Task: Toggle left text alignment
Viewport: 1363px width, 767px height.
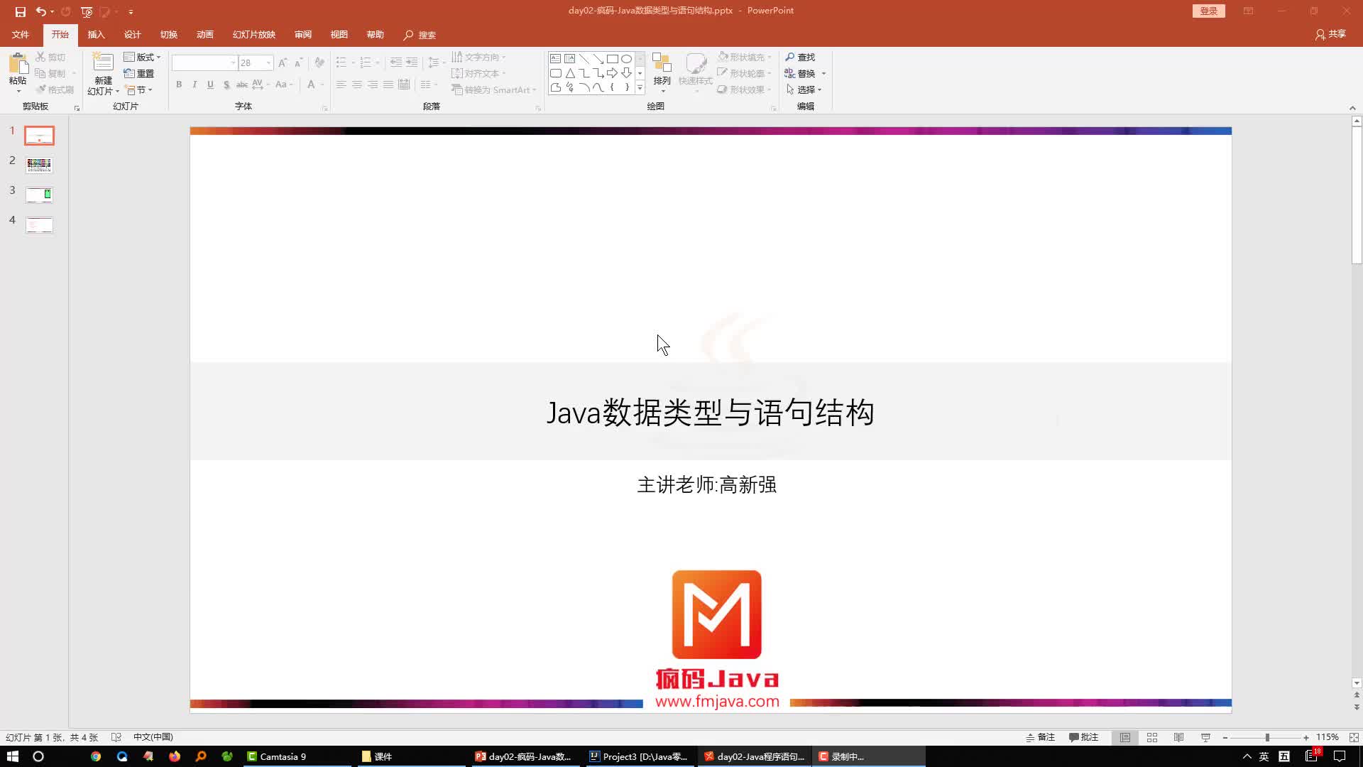Action: [x=341, y=85]
